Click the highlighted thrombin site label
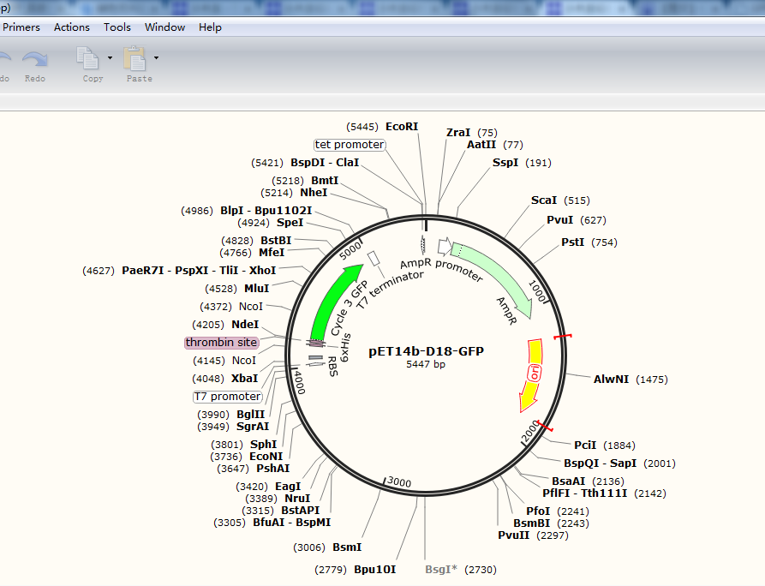The image size is (765, 586). click(221, 343)
